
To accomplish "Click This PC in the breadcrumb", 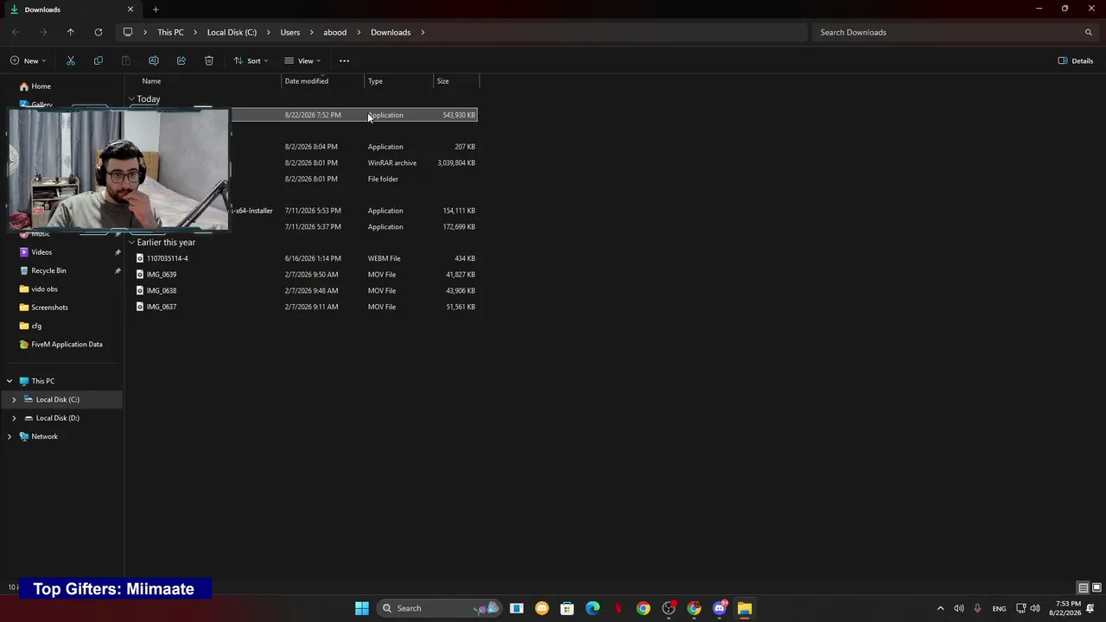I will (170, 32).
